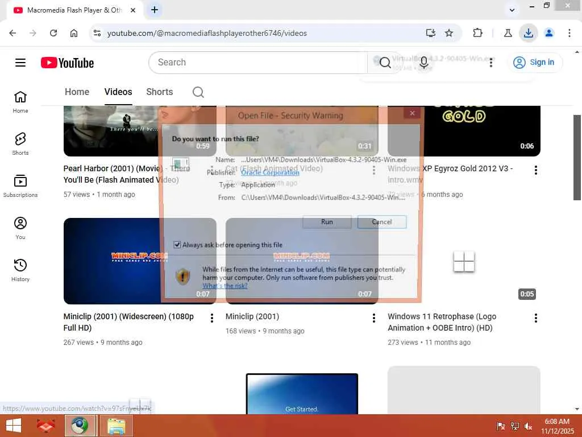Open the network tray icon
The width and height of the screenshot is (582, 437).
coord(515,426)
